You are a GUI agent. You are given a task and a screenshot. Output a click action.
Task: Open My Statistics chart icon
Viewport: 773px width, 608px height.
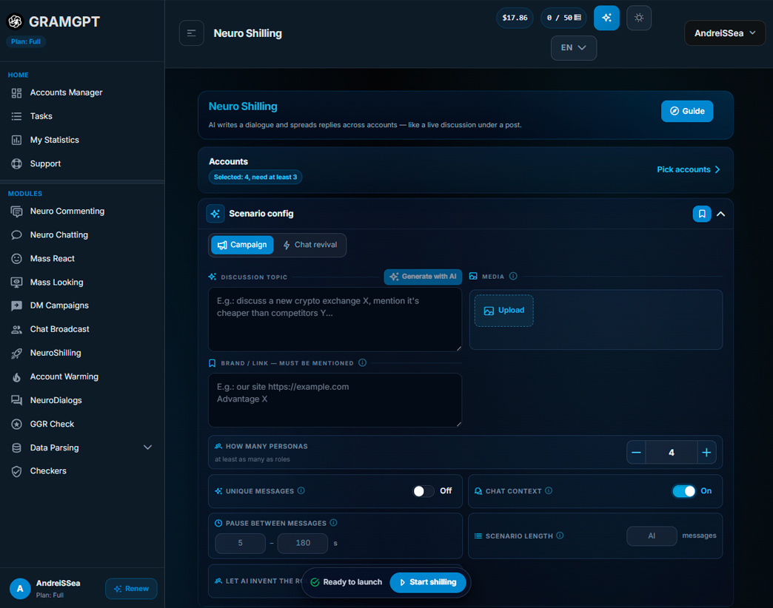[x=17, y=141]
